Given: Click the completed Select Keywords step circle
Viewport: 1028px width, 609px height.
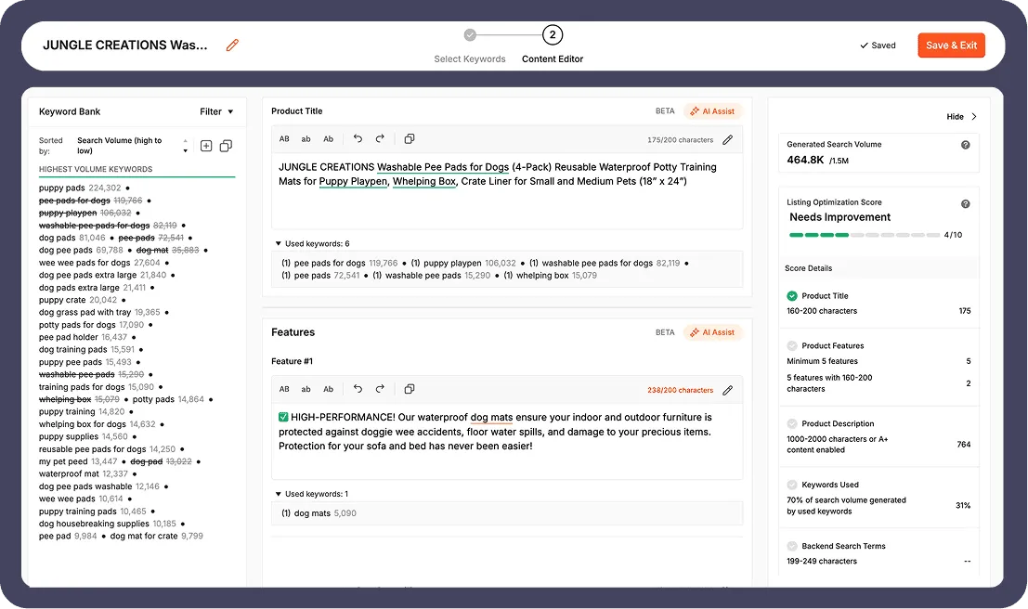Looking at the screenshot, I should [x=470, y=34].
